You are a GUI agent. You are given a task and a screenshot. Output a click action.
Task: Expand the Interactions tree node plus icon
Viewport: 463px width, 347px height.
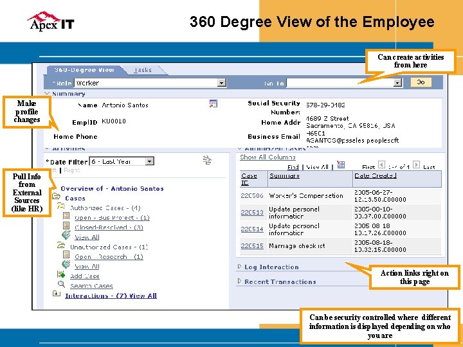click(57, 293)
